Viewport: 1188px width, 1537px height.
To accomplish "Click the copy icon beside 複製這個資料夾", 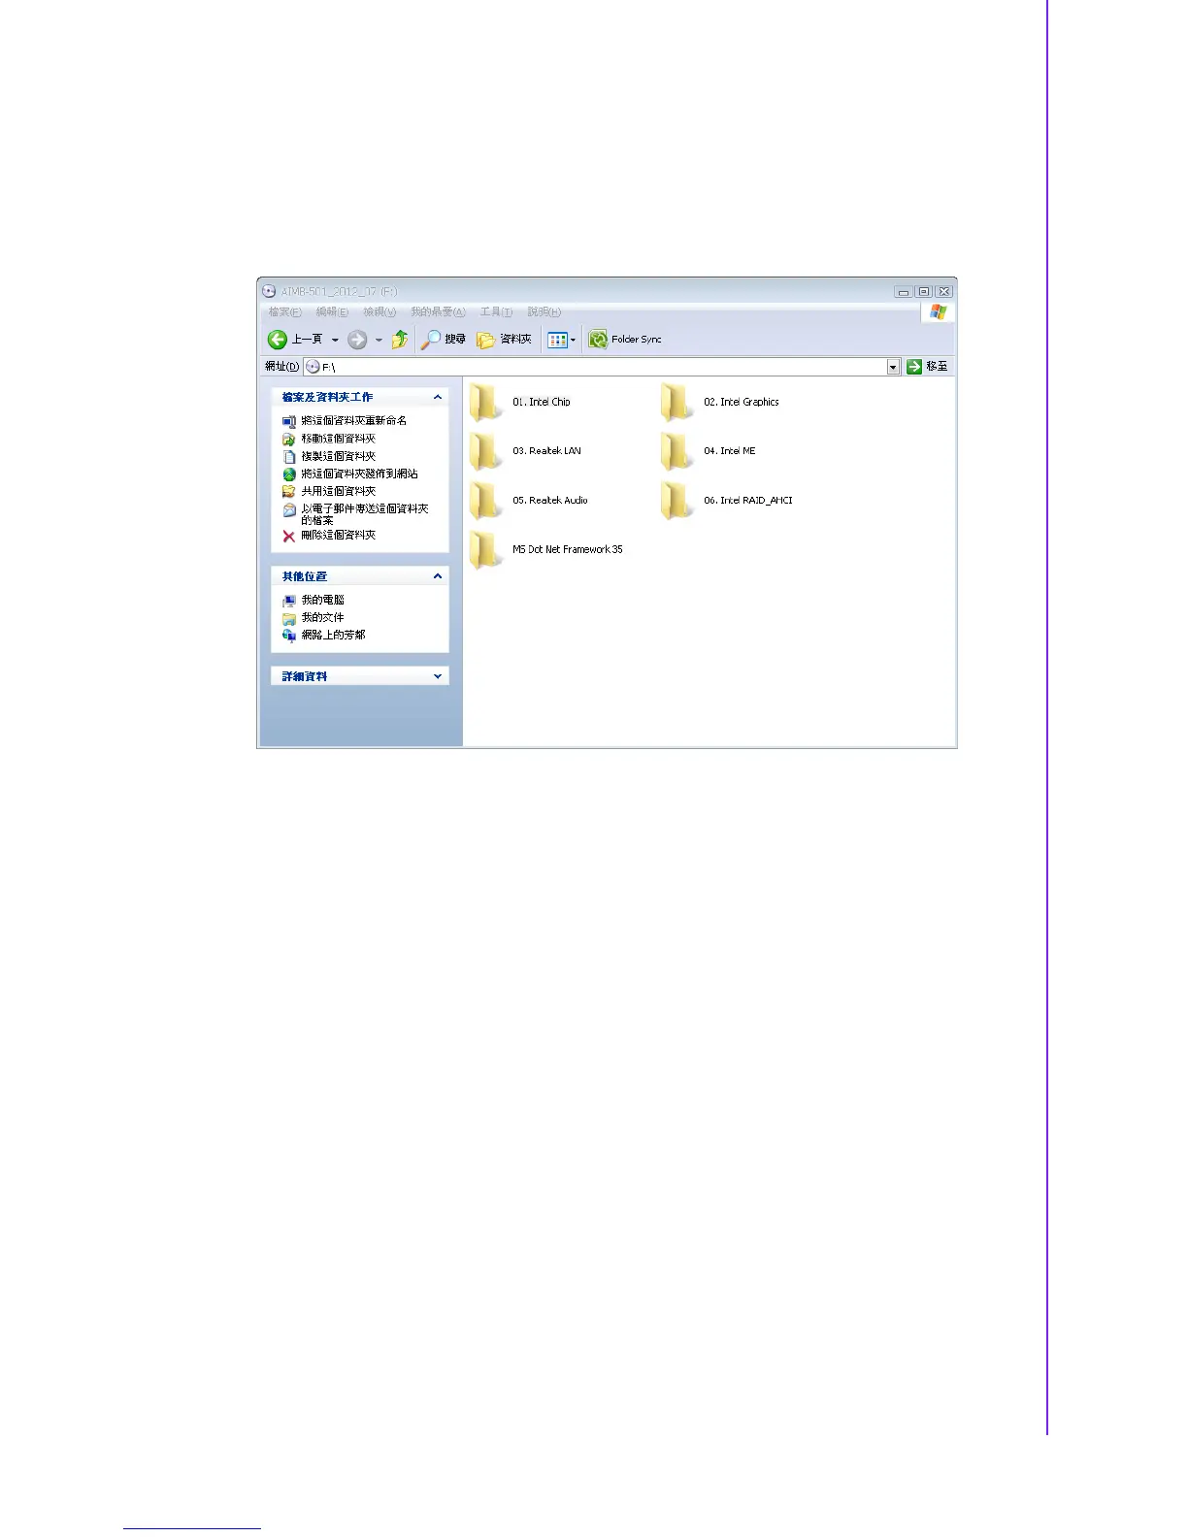I will (x=288, y=456).
